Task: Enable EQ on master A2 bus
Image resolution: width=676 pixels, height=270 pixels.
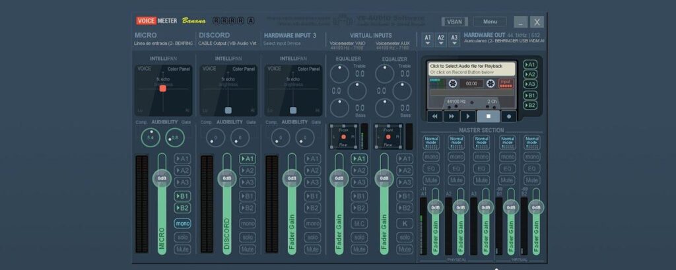Action: pos(456,168)
